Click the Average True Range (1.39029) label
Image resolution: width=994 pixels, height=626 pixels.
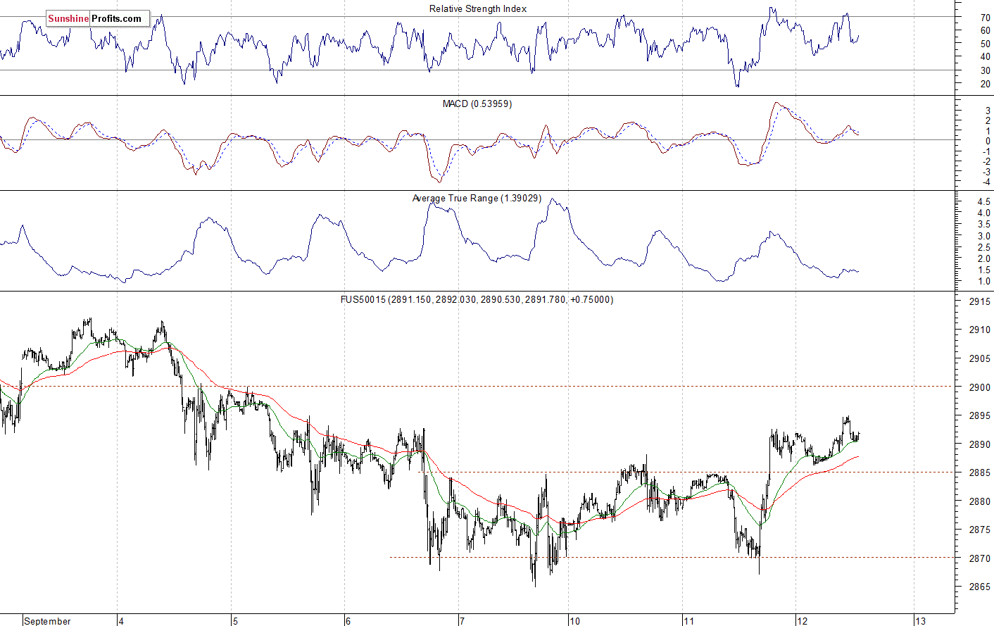477,199
